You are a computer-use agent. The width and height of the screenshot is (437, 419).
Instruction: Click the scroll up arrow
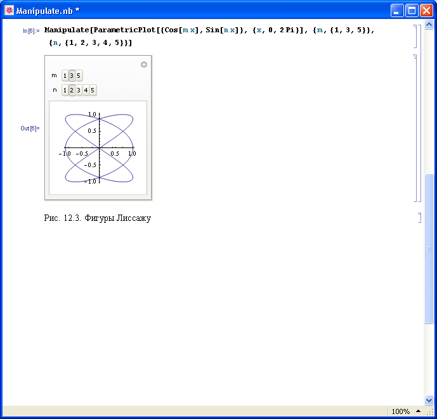point(429,25)
